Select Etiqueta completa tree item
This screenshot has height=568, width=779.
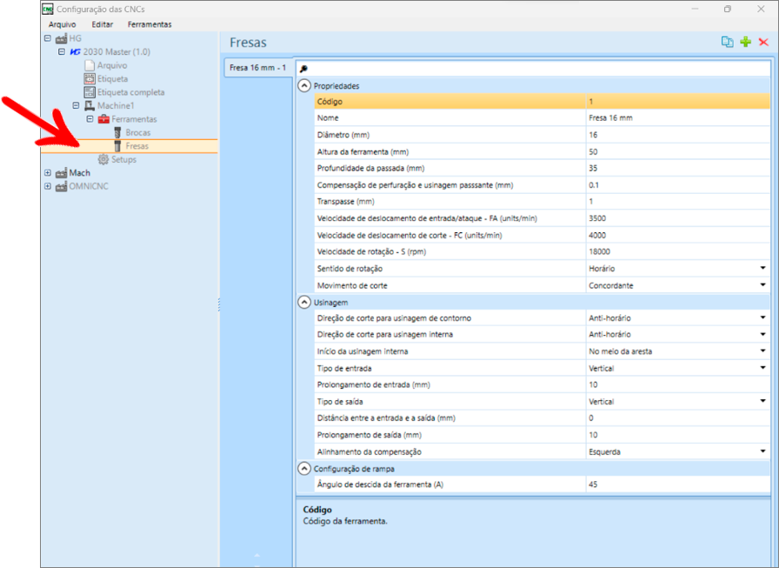(130, 92)
